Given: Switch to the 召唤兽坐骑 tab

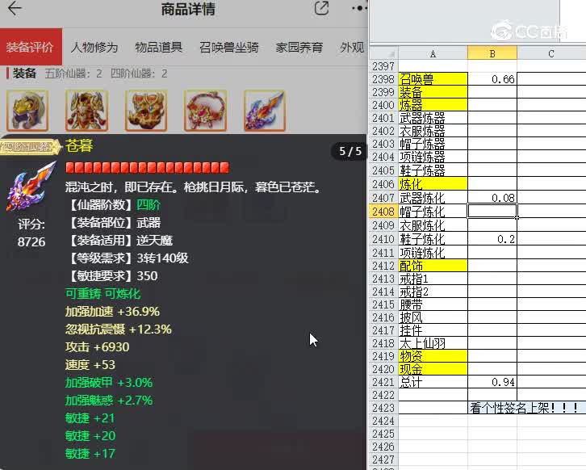Looking at the screenshot, I should pyautogui.click(x=228, y=47).
